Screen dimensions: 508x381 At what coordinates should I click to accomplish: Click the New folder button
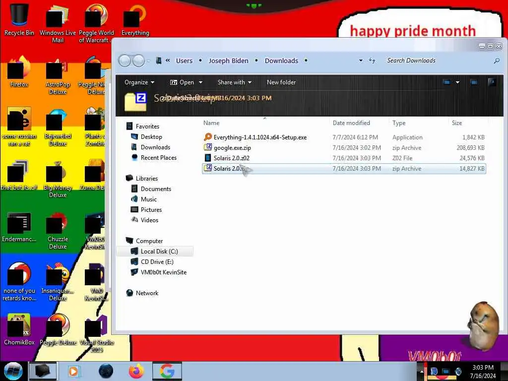[x=281, y=82]
